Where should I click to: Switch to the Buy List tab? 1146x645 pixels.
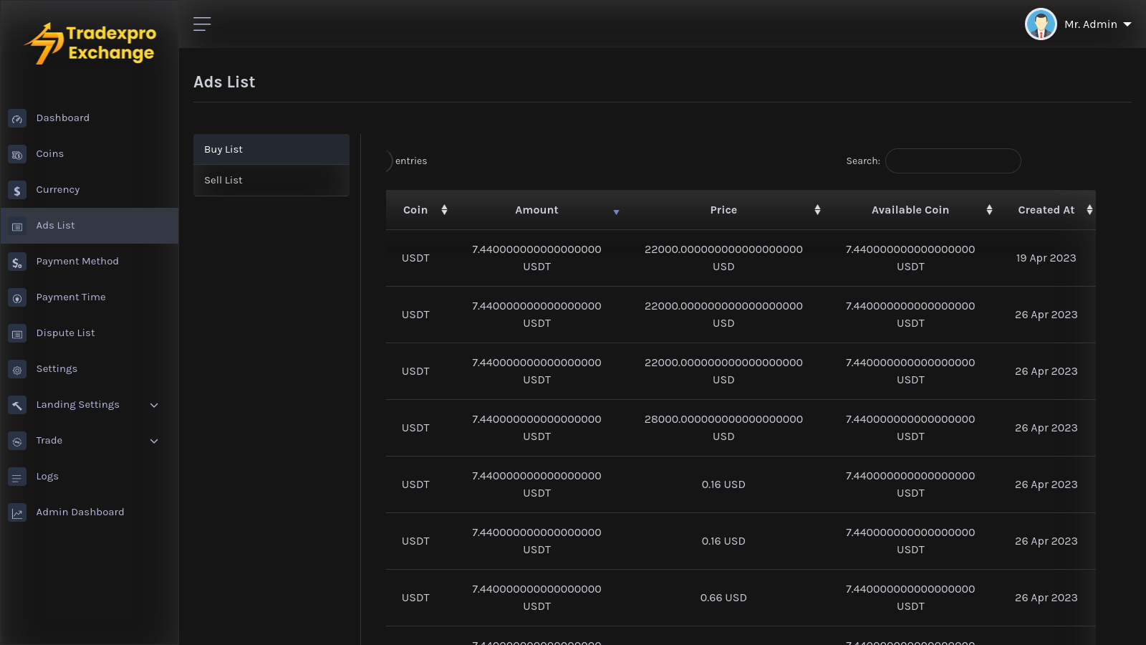pos(271,149)
